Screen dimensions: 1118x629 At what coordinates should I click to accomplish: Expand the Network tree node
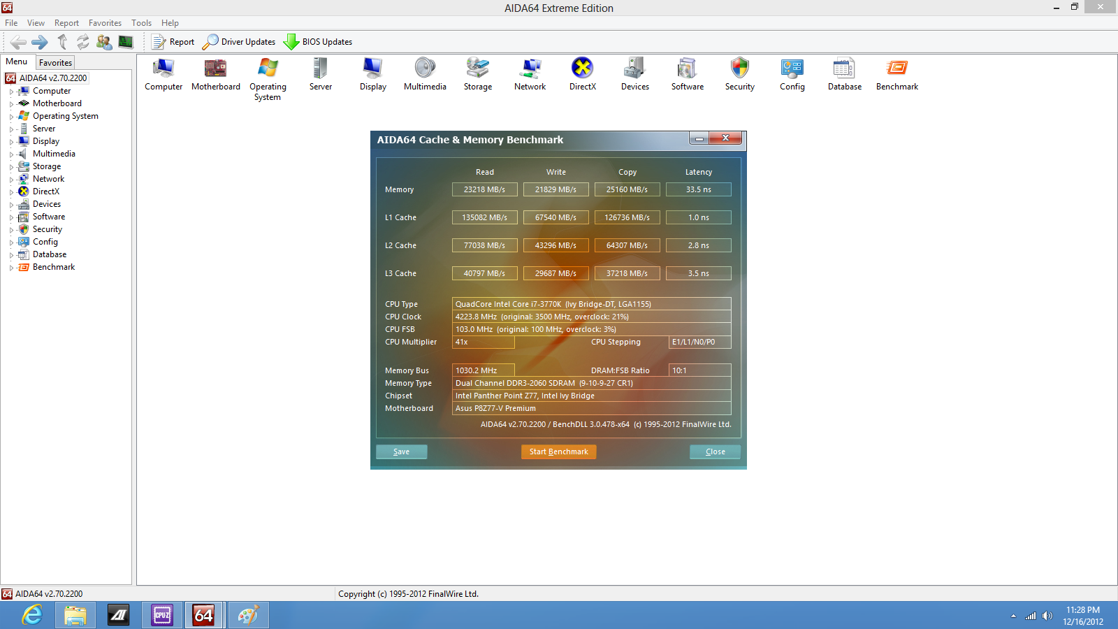coord(11,180)
